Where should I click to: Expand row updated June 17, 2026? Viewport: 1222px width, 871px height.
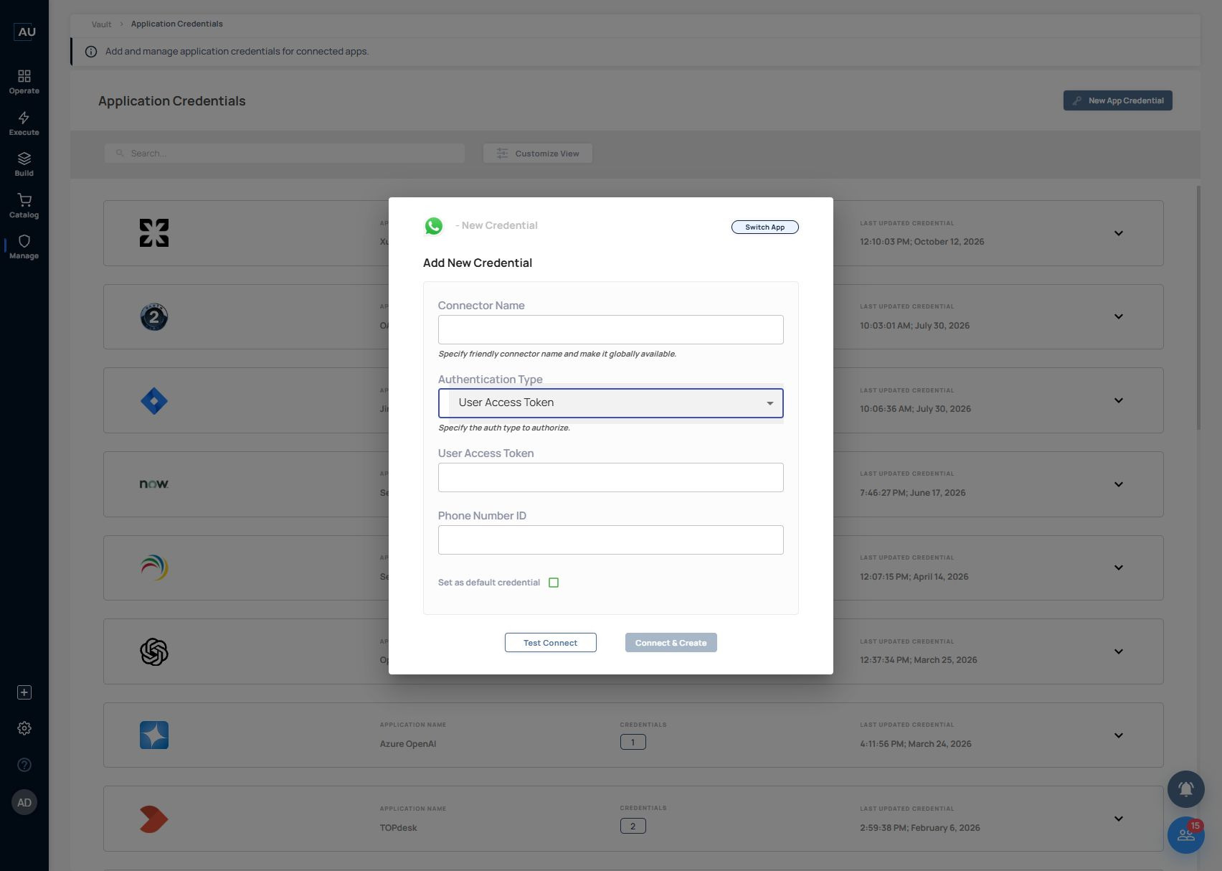tap(1119, 484)
